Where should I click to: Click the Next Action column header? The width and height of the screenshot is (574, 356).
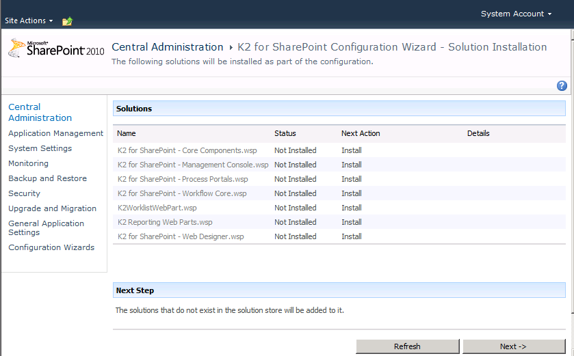pos(361,133)
